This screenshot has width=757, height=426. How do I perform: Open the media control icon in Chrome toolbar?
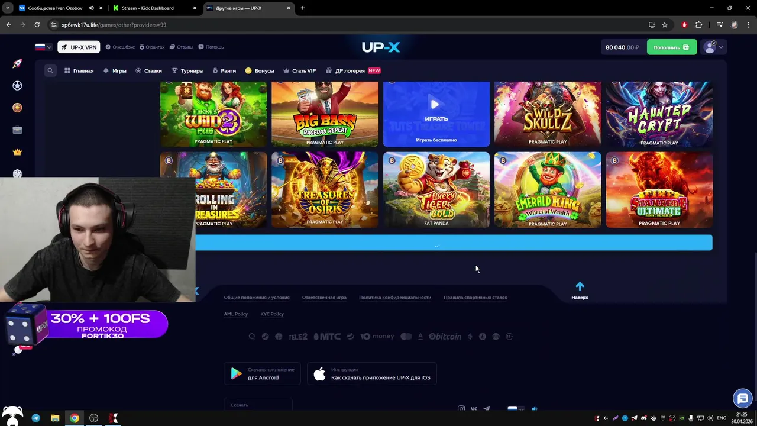(720, 25)
